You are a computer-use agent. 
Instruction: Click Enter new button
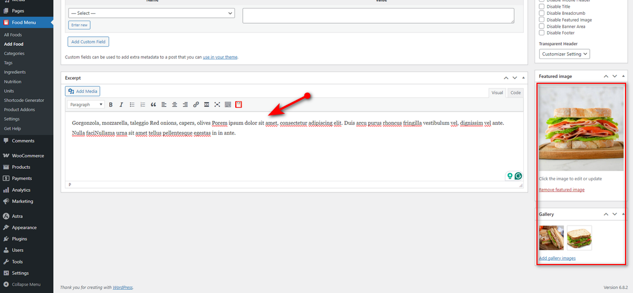tap(80, 25)
